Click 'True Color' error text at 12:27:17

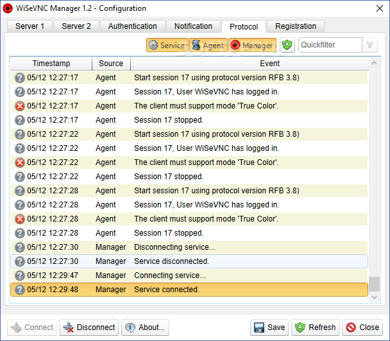point(206,106)
